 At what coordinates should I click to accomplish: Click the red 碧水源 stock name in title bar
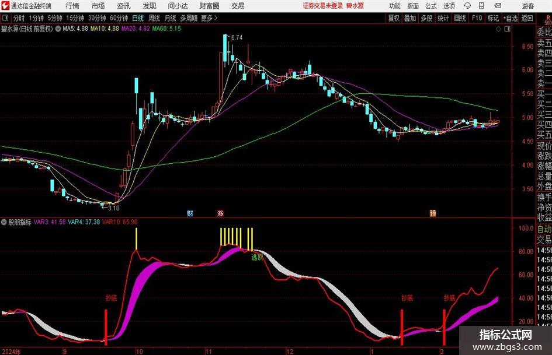[355, 6]
